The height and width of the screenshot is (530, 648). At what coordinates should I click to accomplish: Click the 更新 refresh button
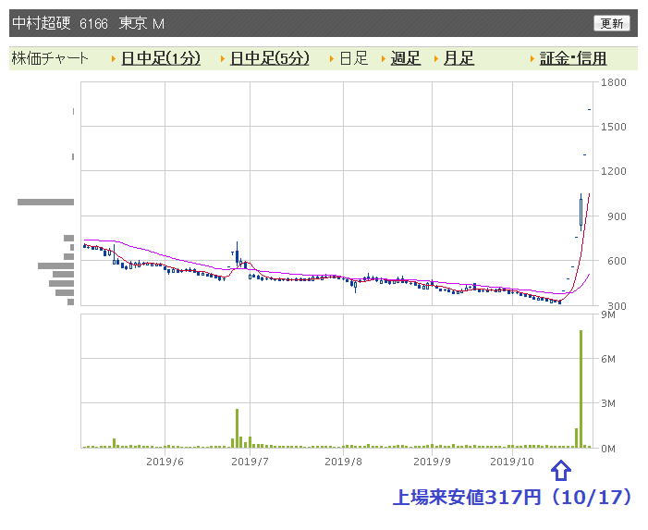pyautogui.click(x=612, y=23)
